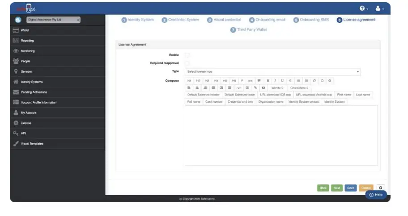Image resolution: width=408 pixels, height=216 pixels.
Task: Click the undo icon
Action: point(322,81)
